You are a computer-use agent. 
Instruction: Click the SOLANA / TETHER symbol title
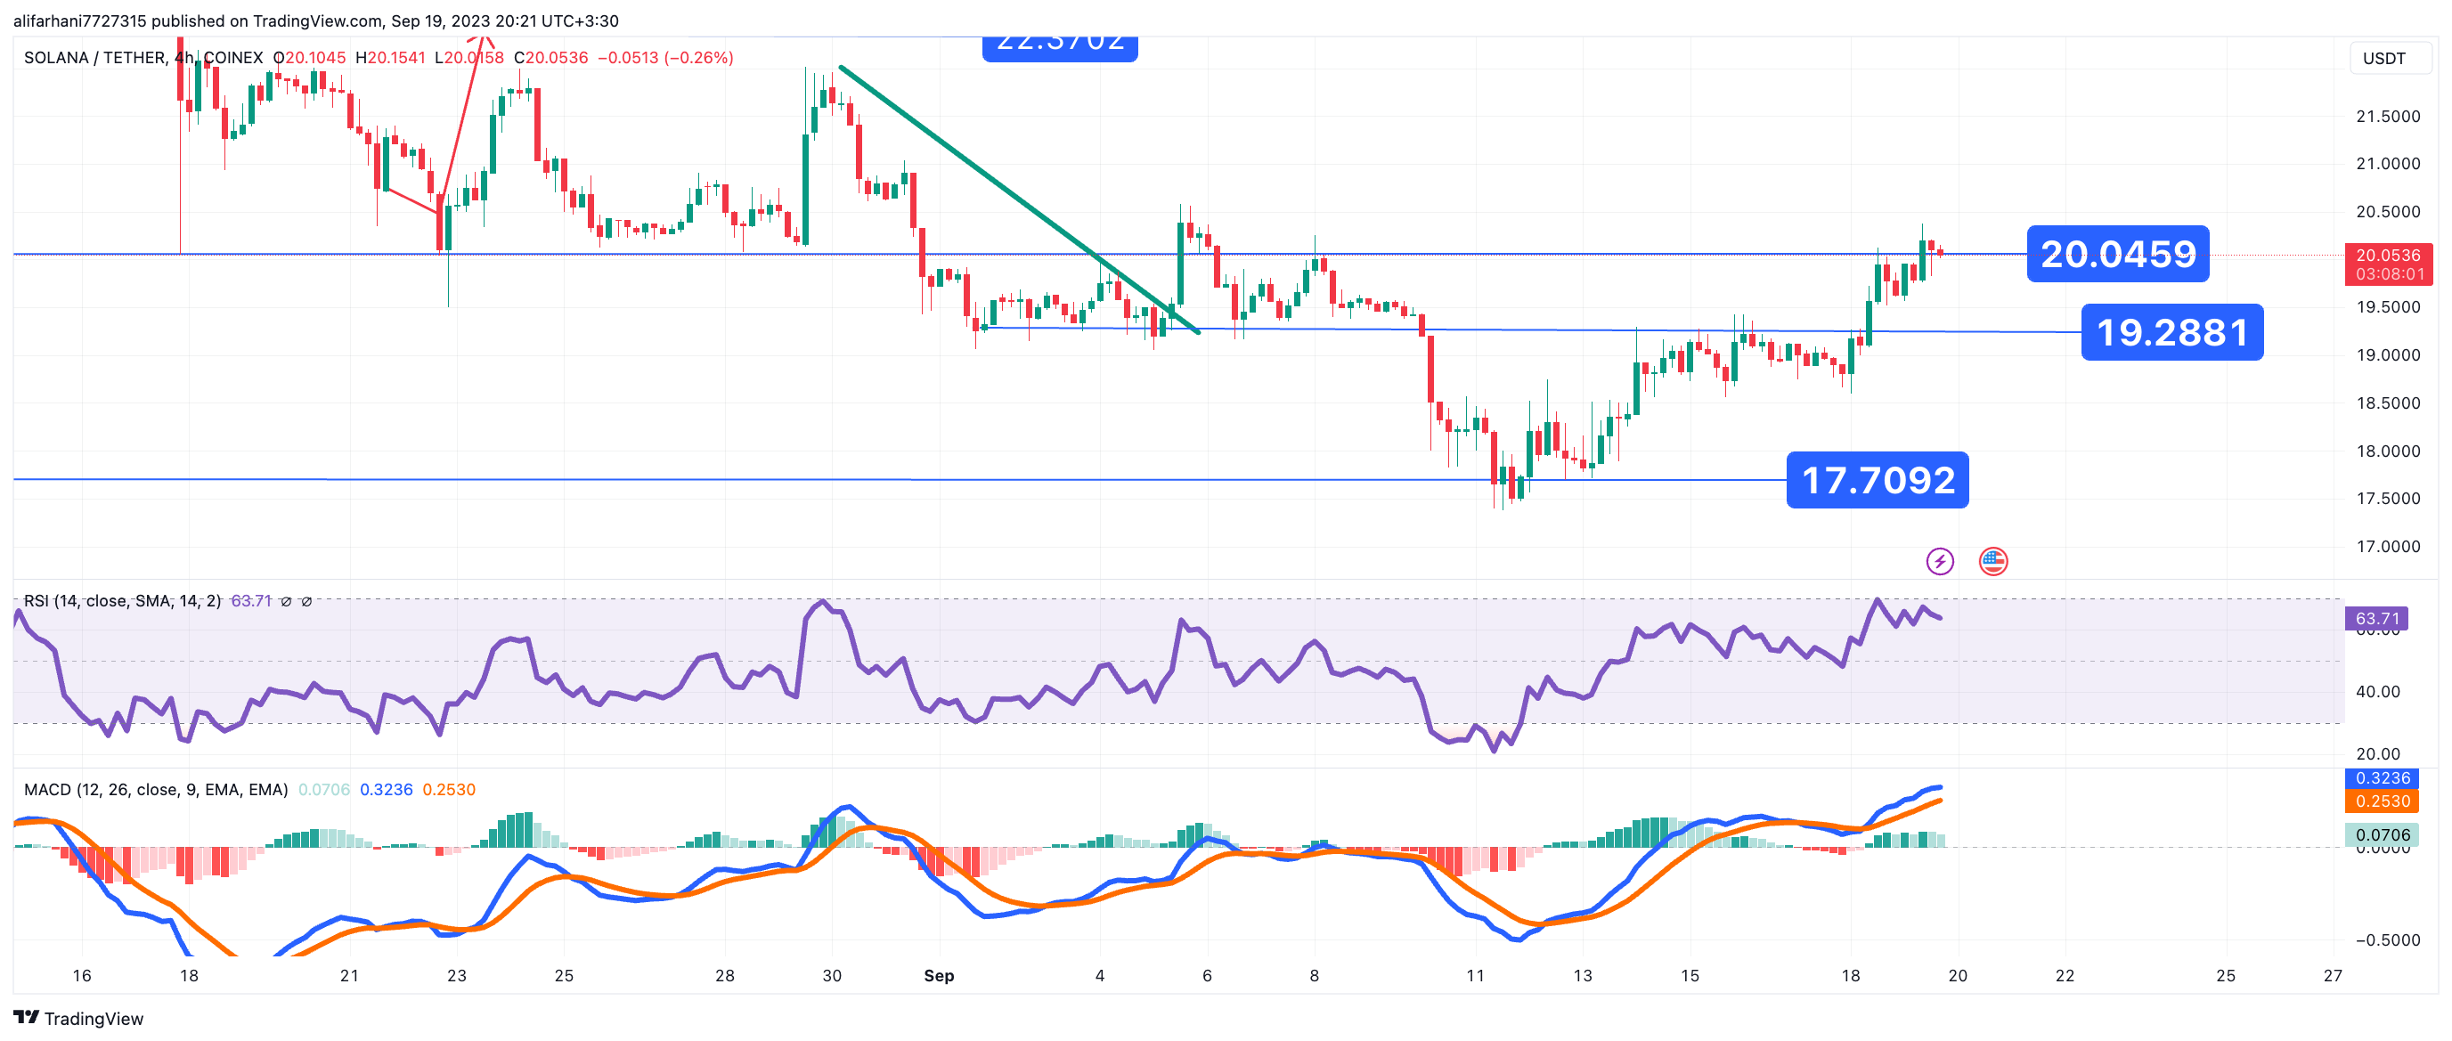click(x=95, y=58)
